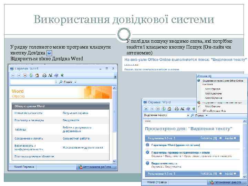Click Back arrow in right Help window toolbar
This screenshot has height=186, width=248.
click(x=146, y=109)
